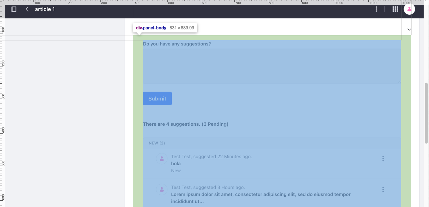Click 'Do you have any suggestions?' label

pyautogui.click(x=177, y=44)
